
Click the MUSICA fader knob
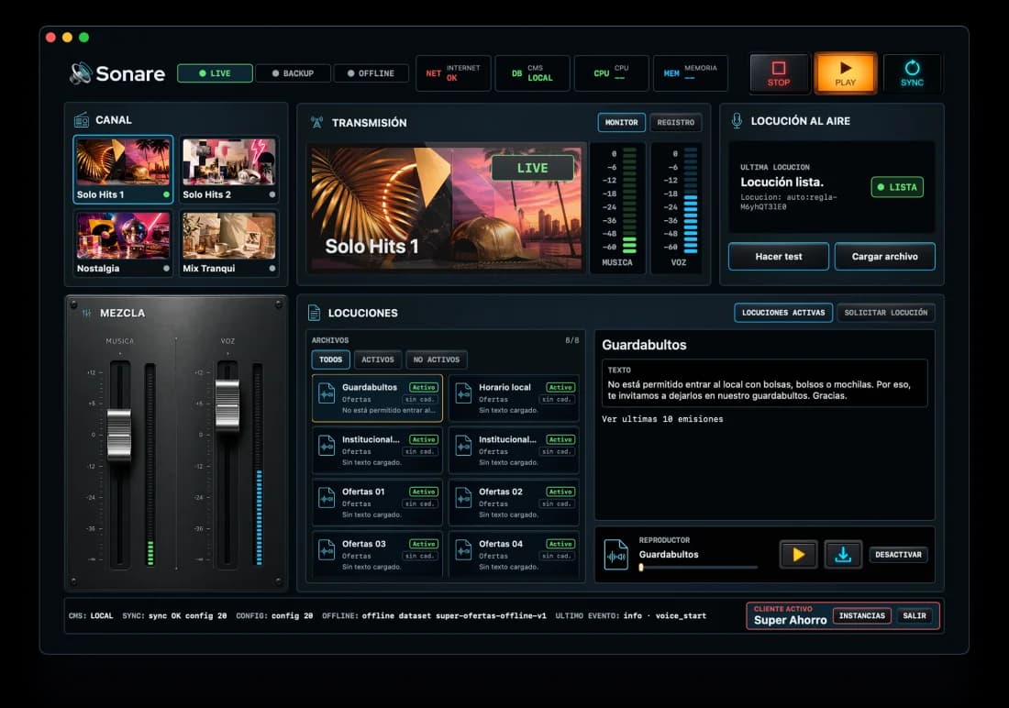pos(119,435)
